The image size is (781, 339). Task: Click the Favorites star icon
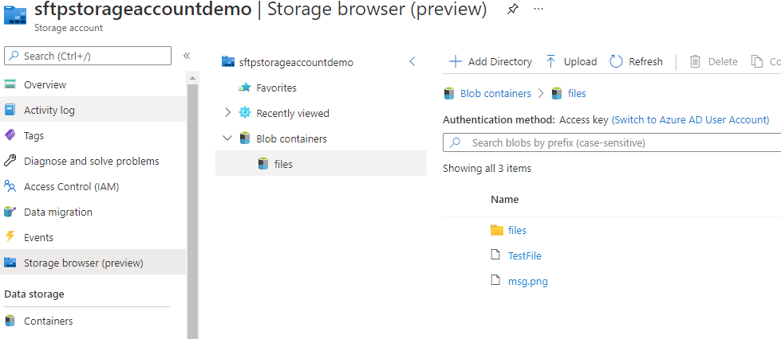pos(245,88)
